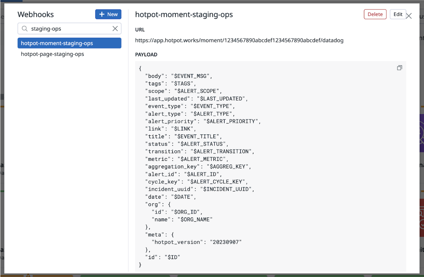Delete the hotpot-moment-staging-ops webhook

click(375, 14)
